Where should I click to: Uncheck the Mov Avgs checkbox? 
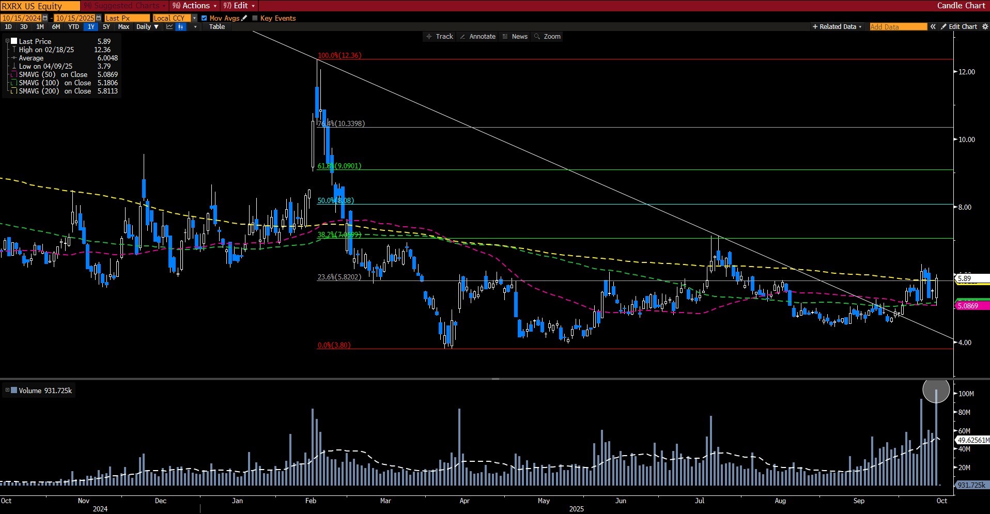(x=204, y=18)
